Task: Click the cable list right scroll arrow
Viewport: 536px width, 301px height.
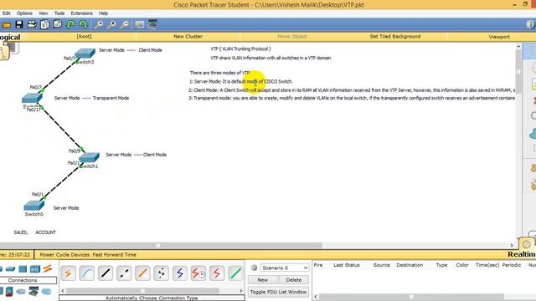Action: (x=241, y=291)
